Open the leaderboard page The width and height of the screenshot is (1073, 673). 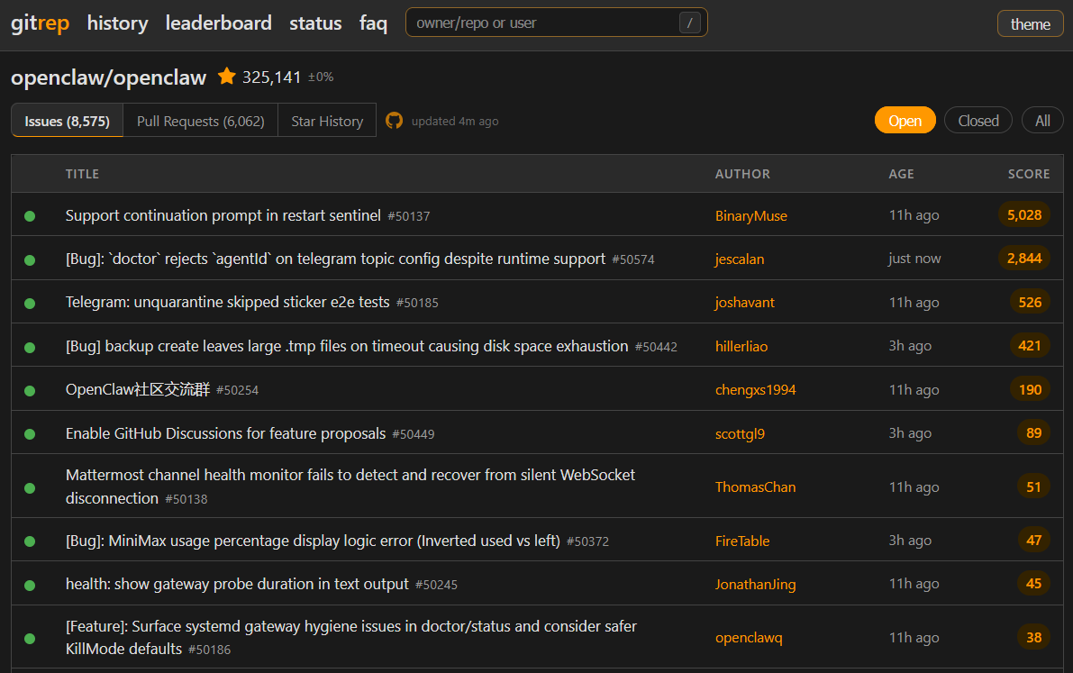pos(218,23)
